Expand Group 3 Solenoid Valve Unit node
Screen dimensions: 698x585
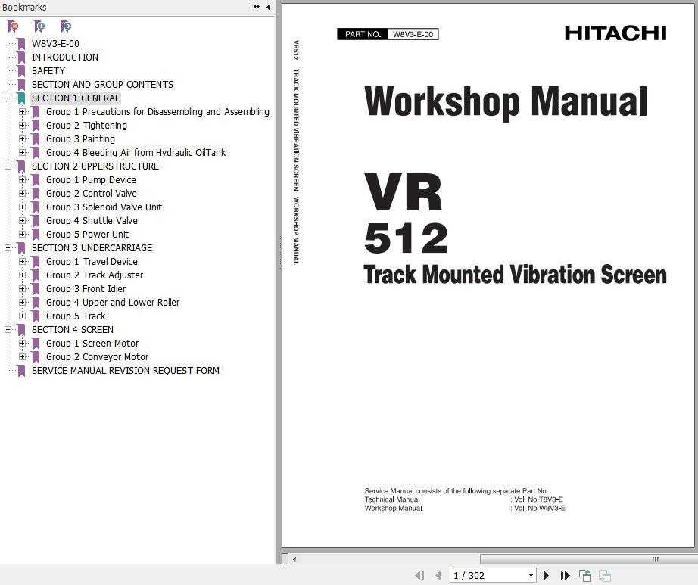tap(22, 207)
